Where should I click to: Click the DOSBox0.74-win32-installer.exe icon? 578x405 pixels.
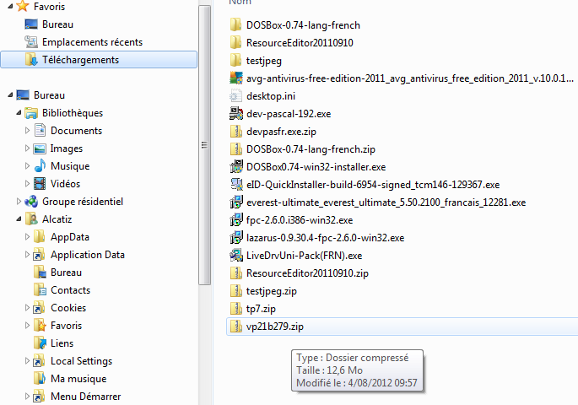pos(236,167)
